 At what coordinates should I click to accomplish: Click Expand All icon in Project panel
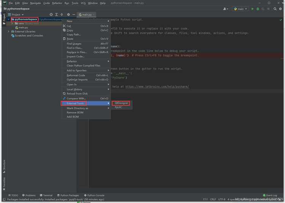[57, 14]
